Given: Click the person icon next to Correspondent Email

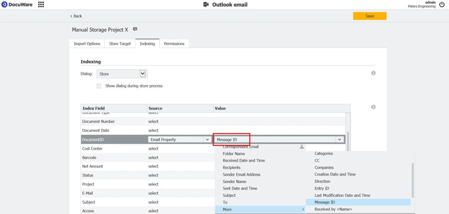Looking at the screenshot, I should pyautogui.click(x=302, y=147).
